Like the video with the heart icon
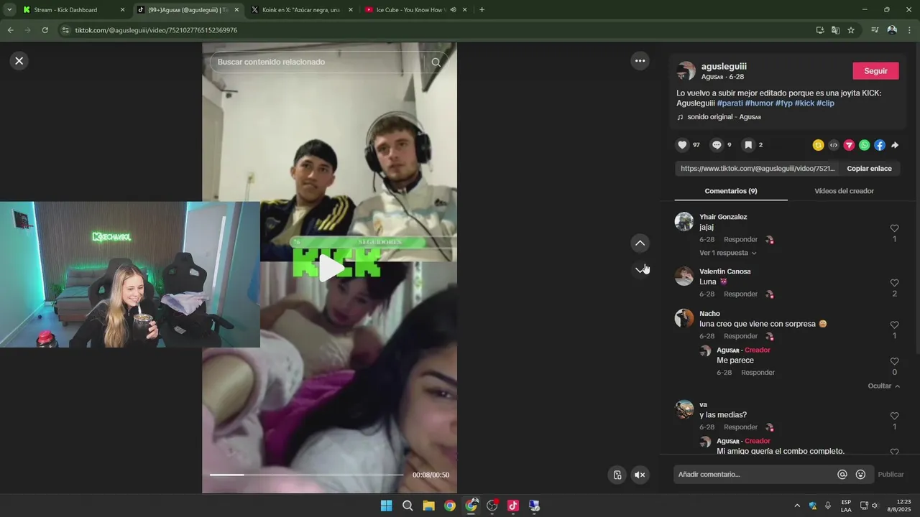920x517 pixels. coord(682,145)
